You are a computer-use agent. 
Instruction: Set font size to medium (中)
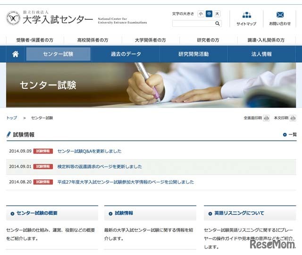coord(209,14)
